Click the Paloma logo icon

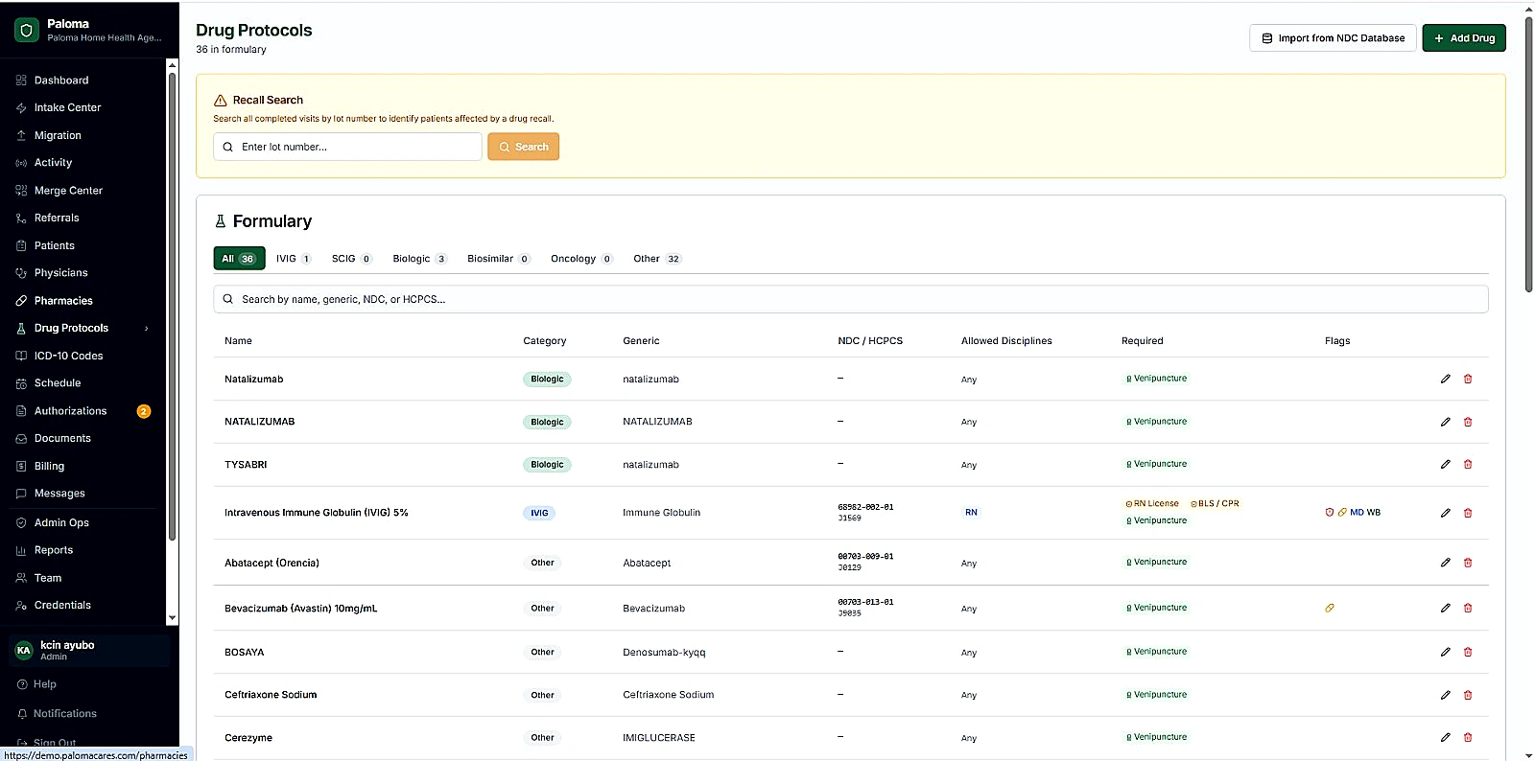[27, 31]
